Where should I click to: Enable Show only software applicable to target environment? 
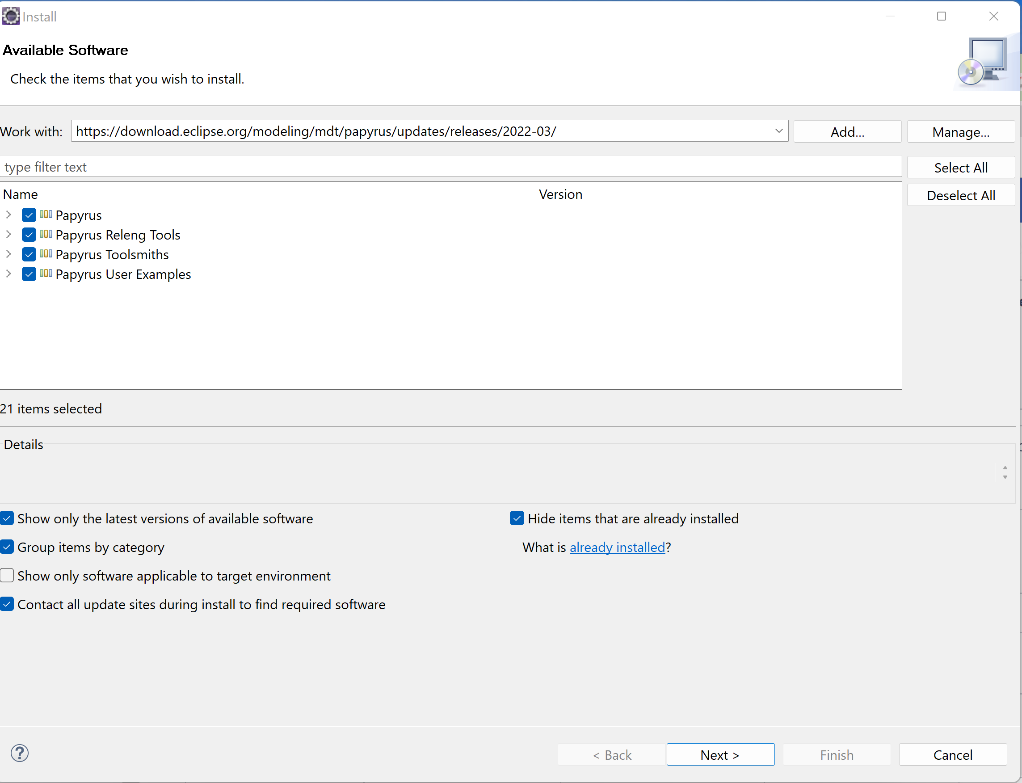coord(7,576)
